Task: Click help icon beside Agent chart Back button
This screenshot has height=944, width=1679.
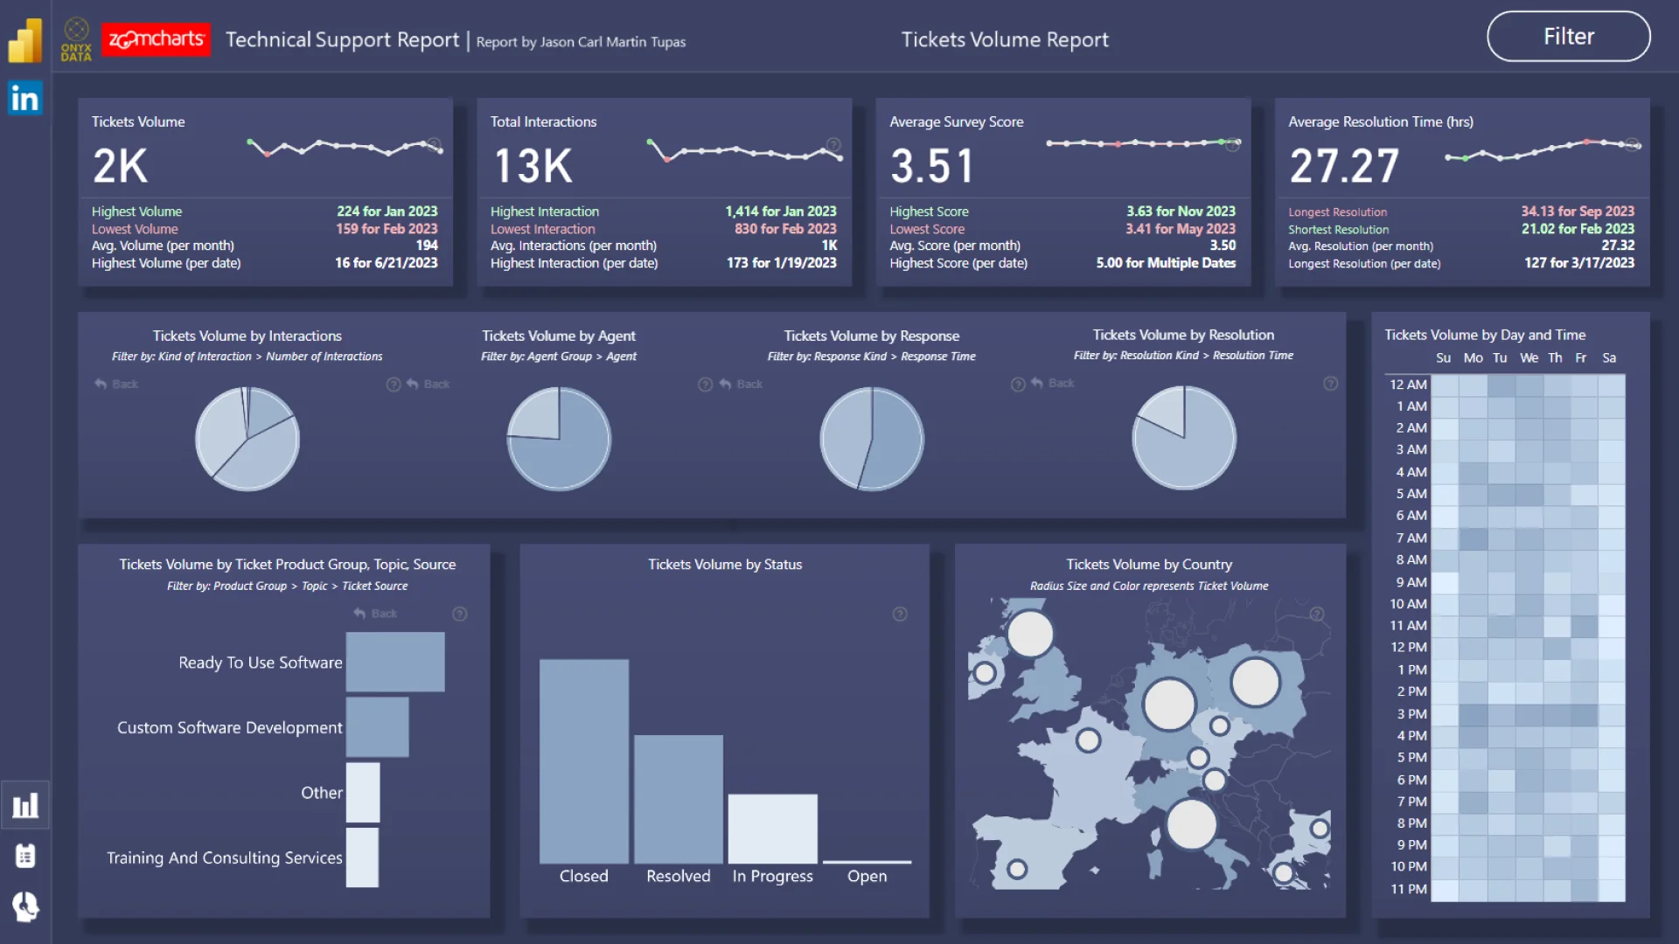Action: (394, 385)
